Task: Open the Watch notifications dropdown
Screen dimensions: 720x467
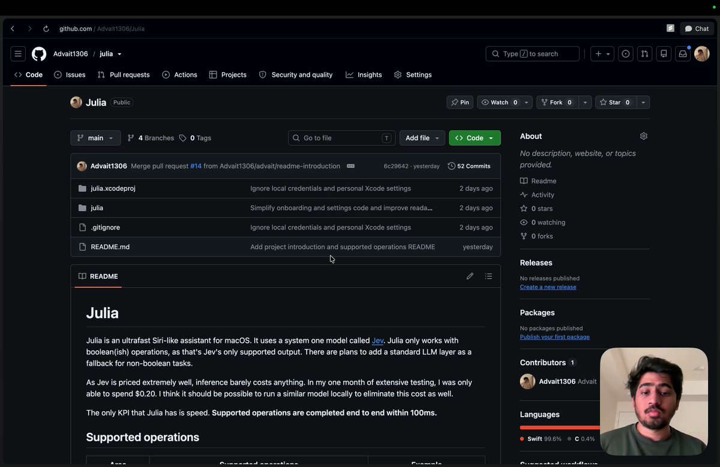Action: click(x=505, y=103)
